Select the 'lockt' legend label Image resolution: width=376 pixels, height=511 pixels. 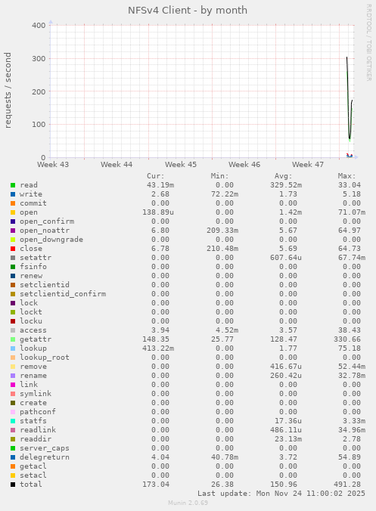point(31,312)
